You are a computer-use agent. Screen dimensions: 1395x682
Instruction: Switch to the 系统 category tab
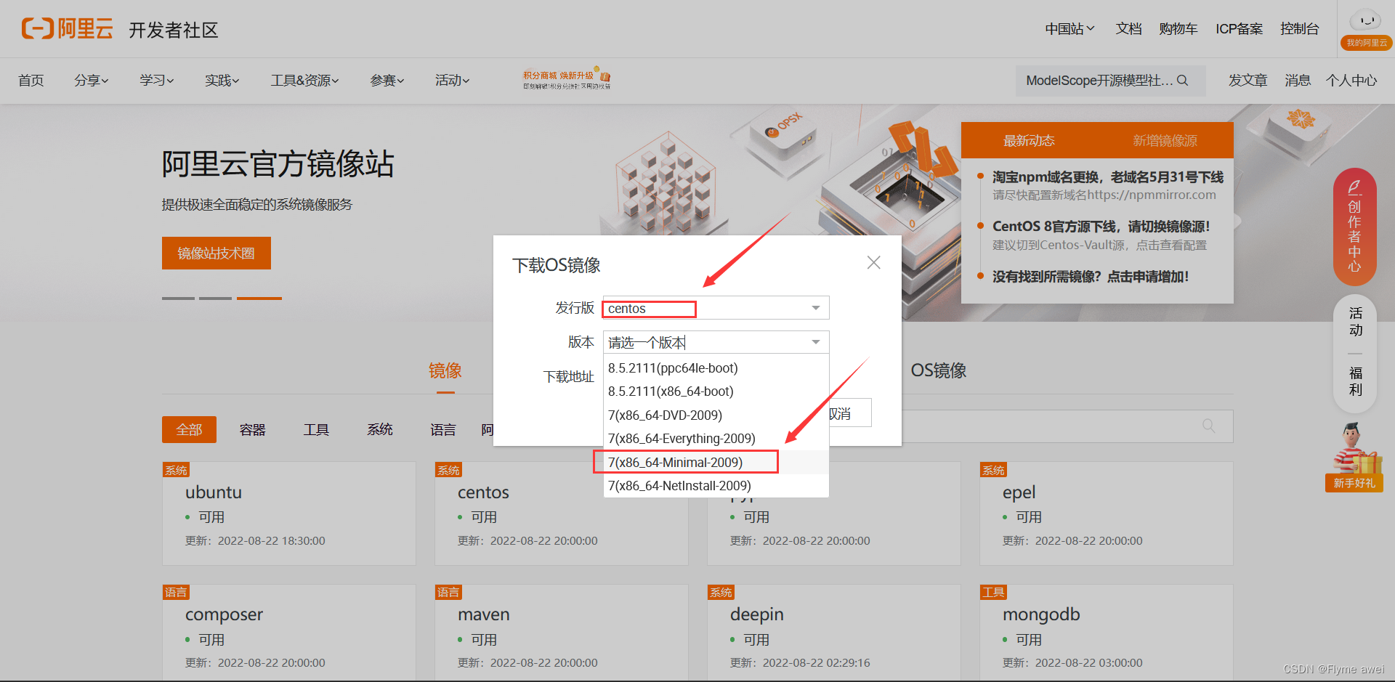tap(379, 429)
